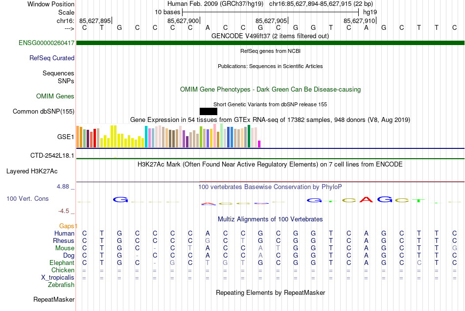Screen dimensions: 465x311
Task: Open the RepeatMasker track label
Action: click(x=54, y=299)
